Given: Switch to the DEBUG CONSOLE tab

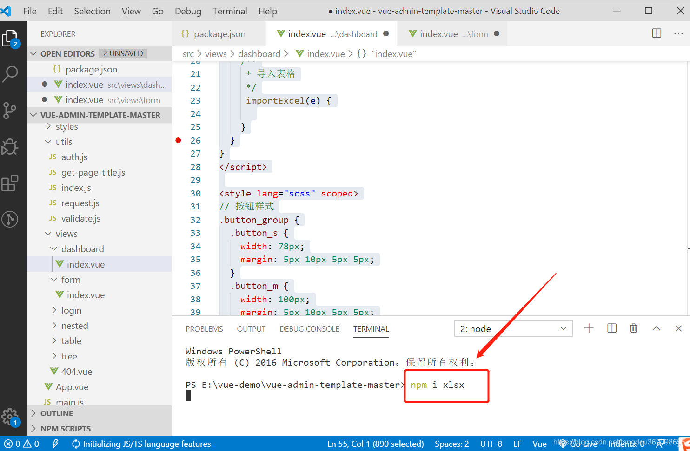Looking at the screenshot, I should point(309,329).
